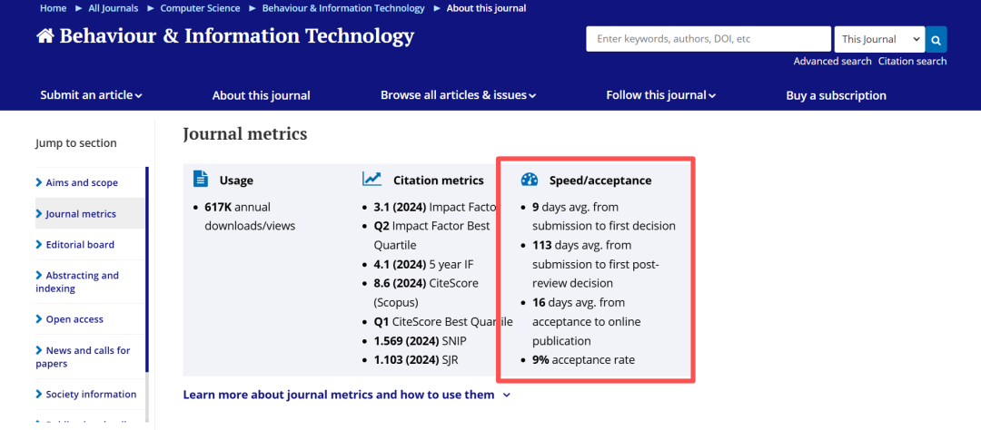The width and height of the screenshot is (981, 430).
Task: Click the Citation metrics chart icon
Action: coord(372,180)
